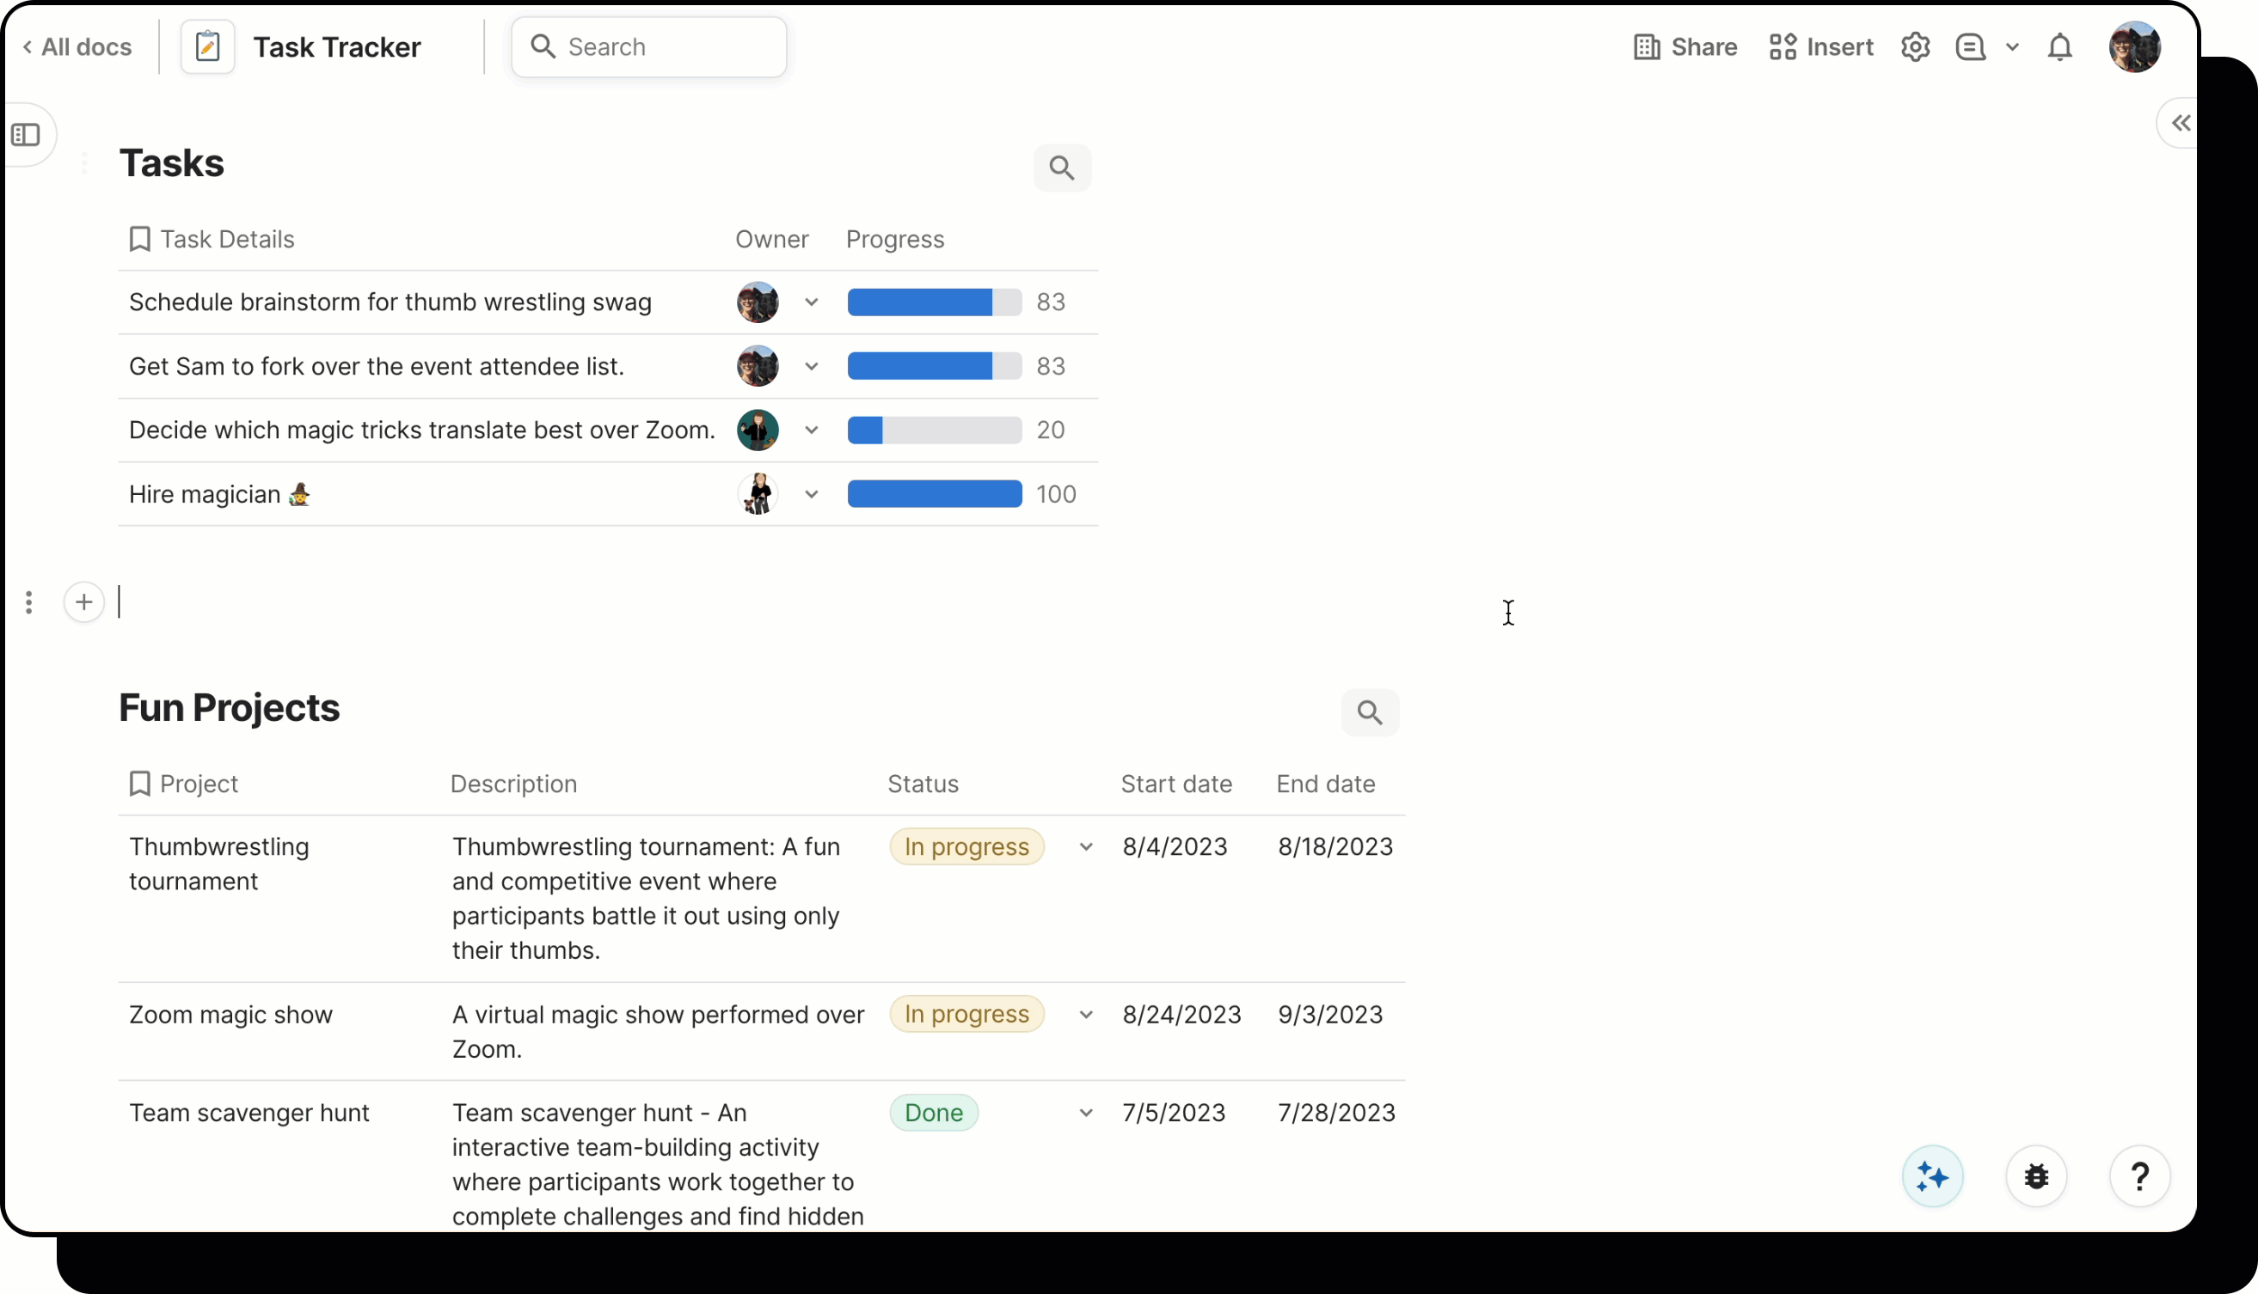This screenshot has width=2258, height=1294.
Task: Click the plus button to add a row
Action: coord(83,601)
